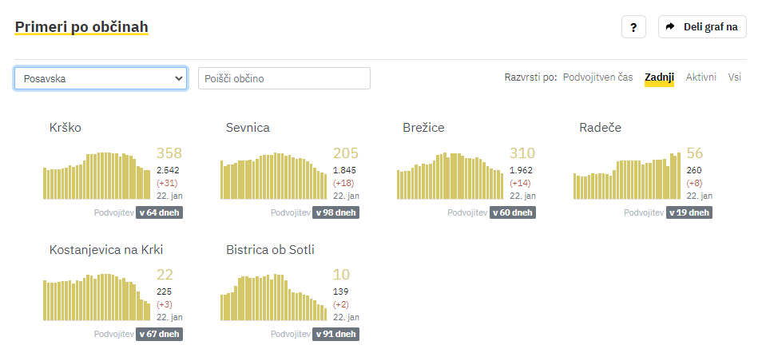Click the share arrow icon

(670, 27)
